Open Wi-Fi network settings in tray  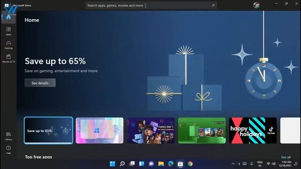pyautogui.click(x=269, y=164)
